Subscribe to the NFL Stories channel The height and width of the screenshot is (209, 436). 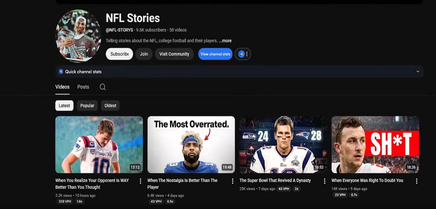119,54
